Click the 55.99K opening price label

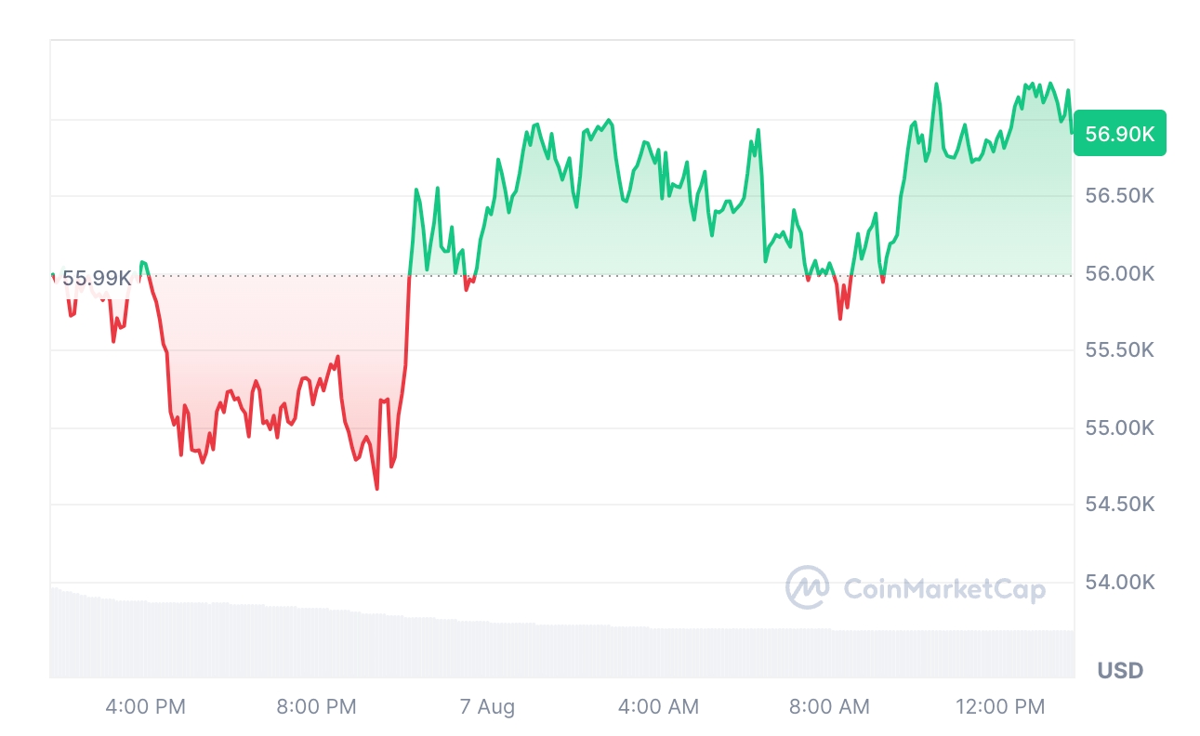coord(97,277)
